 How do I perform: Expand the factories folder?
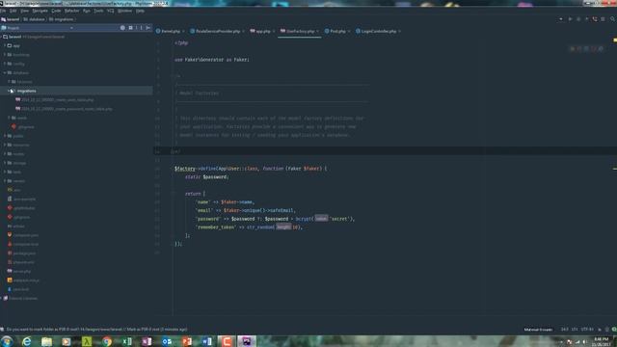tap(9, 82)
